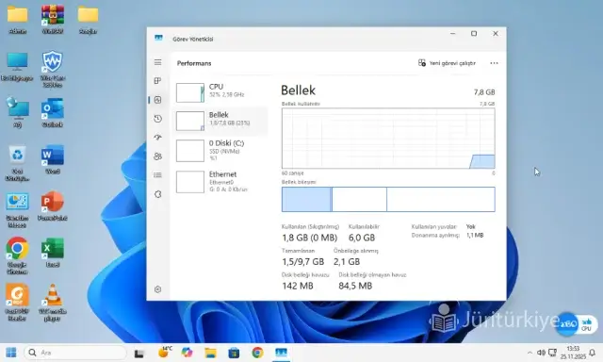Viewport: 603px width, 362px height.
Task: Select Bu Bilgisayar desktop icon
Action: (x=17, y=67)
